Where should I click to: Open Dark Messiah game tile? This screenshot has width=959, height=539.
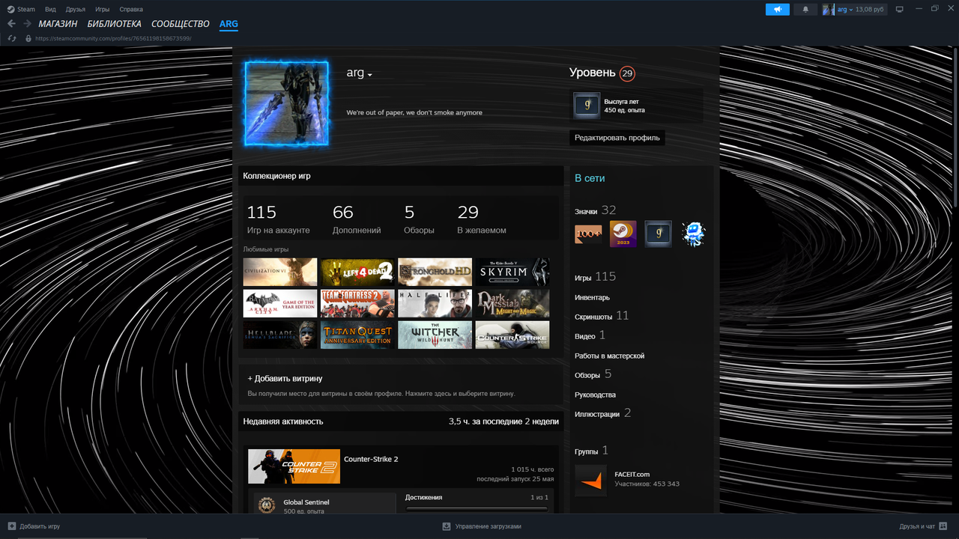[512, 304]
